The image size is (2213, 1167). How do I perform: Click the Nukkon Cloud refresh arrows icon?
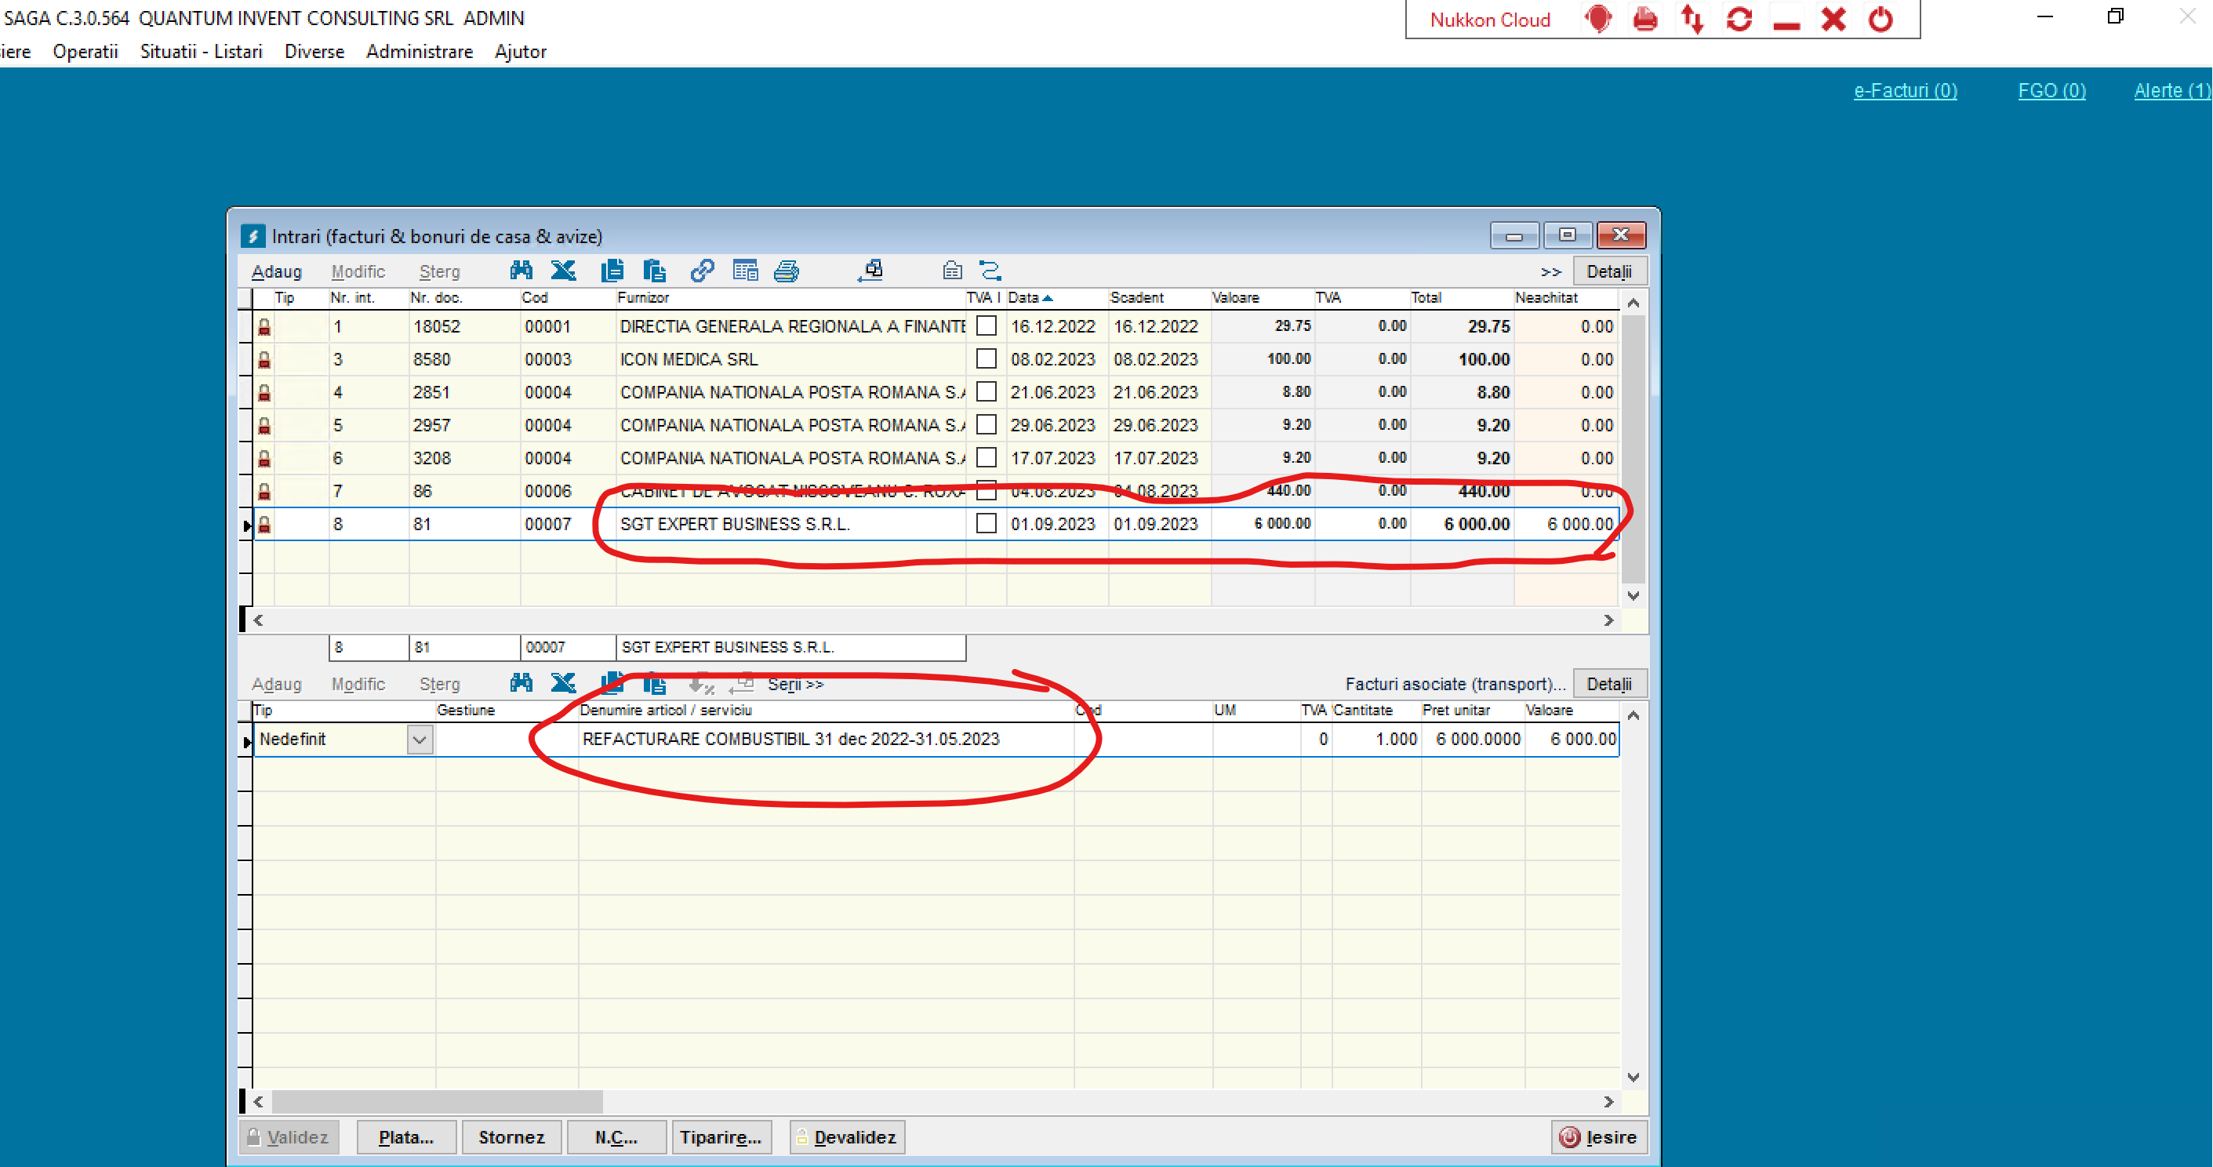[x=1739, y=19]
